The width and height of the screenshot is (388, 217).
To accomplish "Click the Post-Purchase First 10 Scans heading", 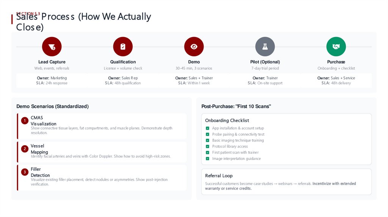I will click(x=236, y=107).
